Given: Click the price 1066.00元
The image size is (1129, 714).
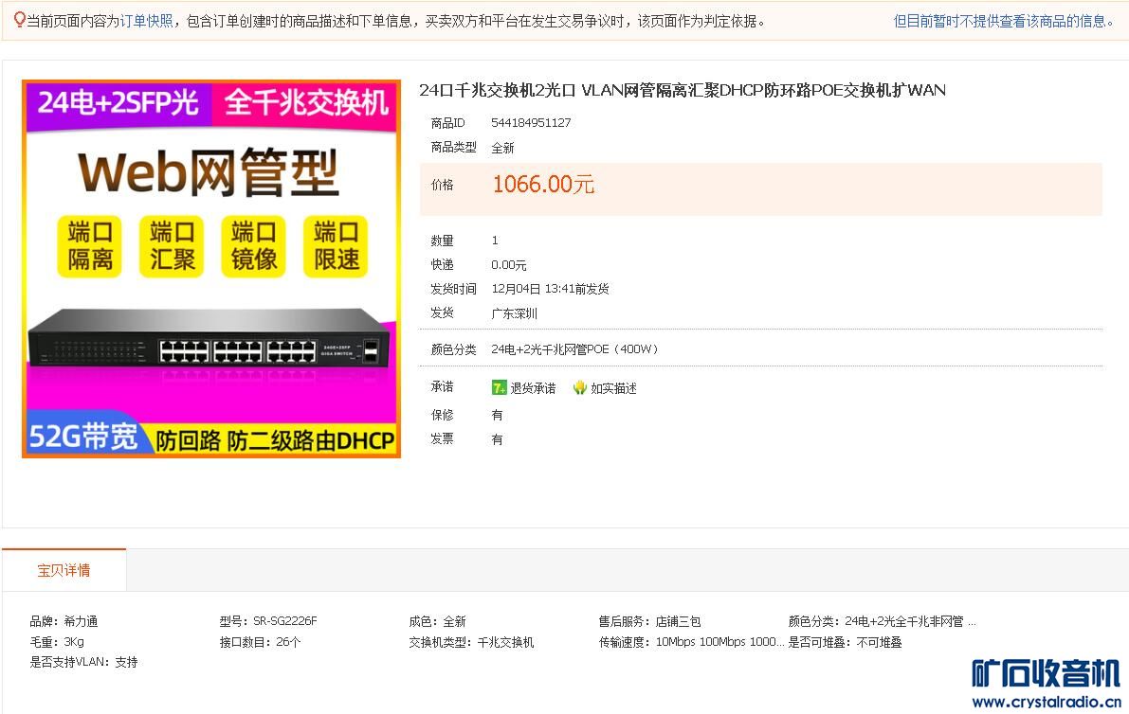Looking at the screenshot, I should pyautogui.click(x=543, y=184).
